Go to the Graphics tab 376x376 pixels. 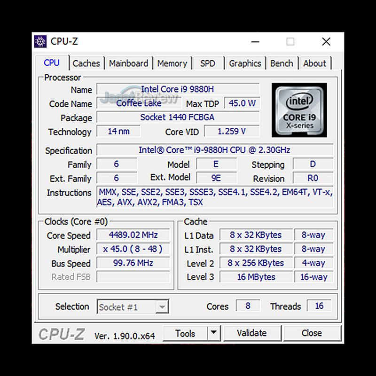[245, 63]
